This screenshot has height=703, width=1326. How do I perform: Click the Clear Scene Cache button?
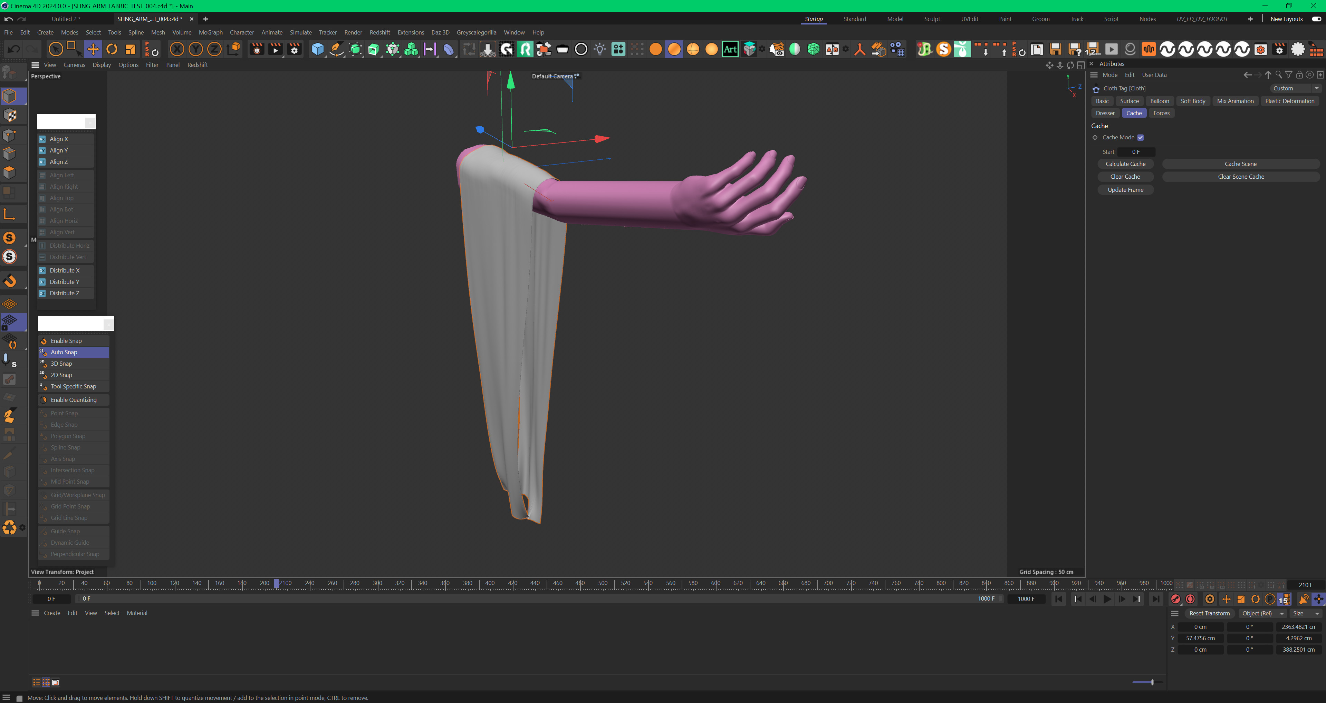coord(1241,177)
